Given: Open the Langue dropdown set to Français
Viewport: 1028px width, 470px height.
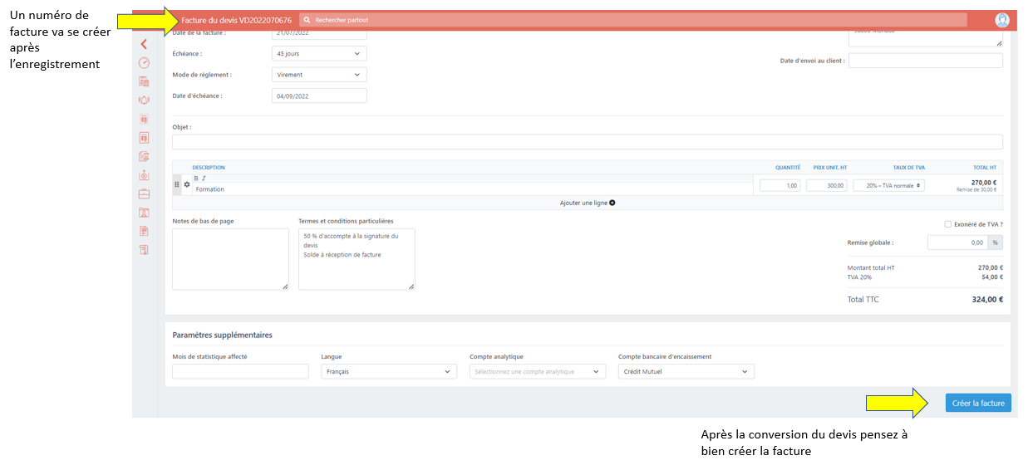Looking at the screenshot, I should (389, 372).
